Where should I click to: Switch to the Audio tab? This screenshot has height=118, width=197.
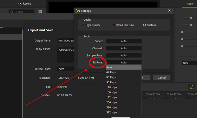click(x=190, y=4)
